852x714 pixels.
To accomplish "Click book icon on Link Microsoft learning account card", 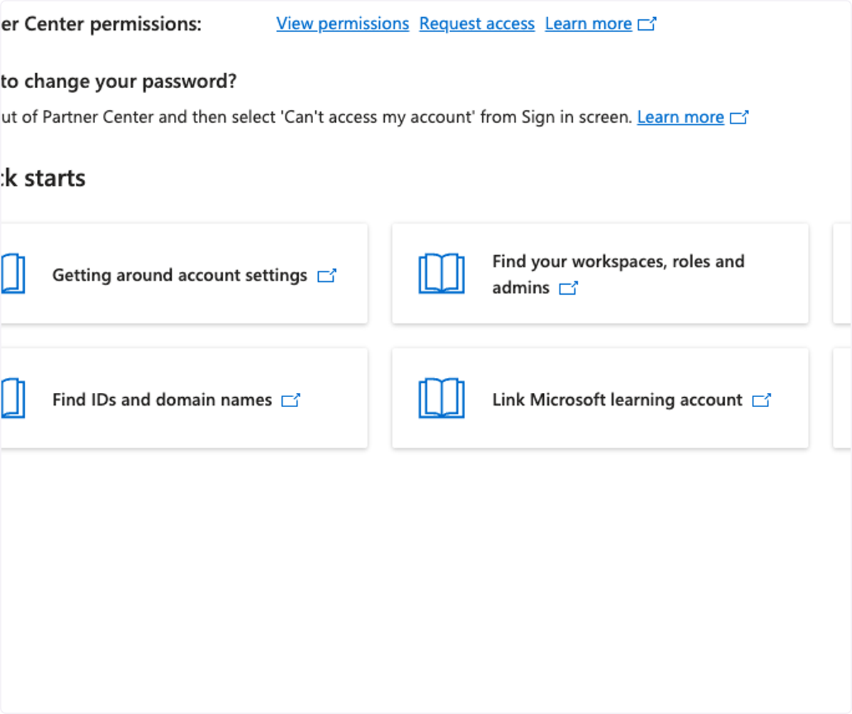I will pos(442,398).
